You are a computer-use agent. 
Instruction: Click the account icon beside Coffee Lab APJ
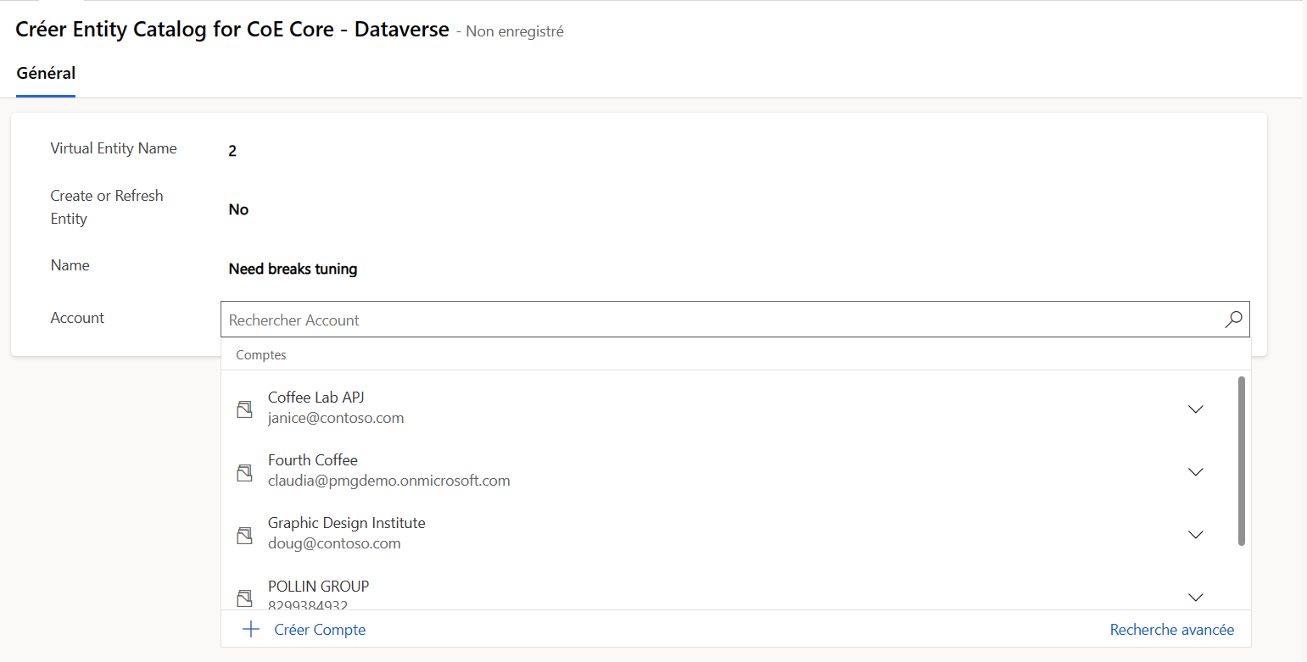[x=244, y=409]
